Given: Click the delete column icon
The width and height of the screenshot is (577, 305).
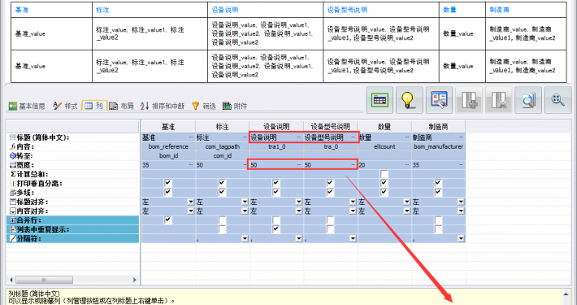Looking at the screenshot, I should (499, 100).
